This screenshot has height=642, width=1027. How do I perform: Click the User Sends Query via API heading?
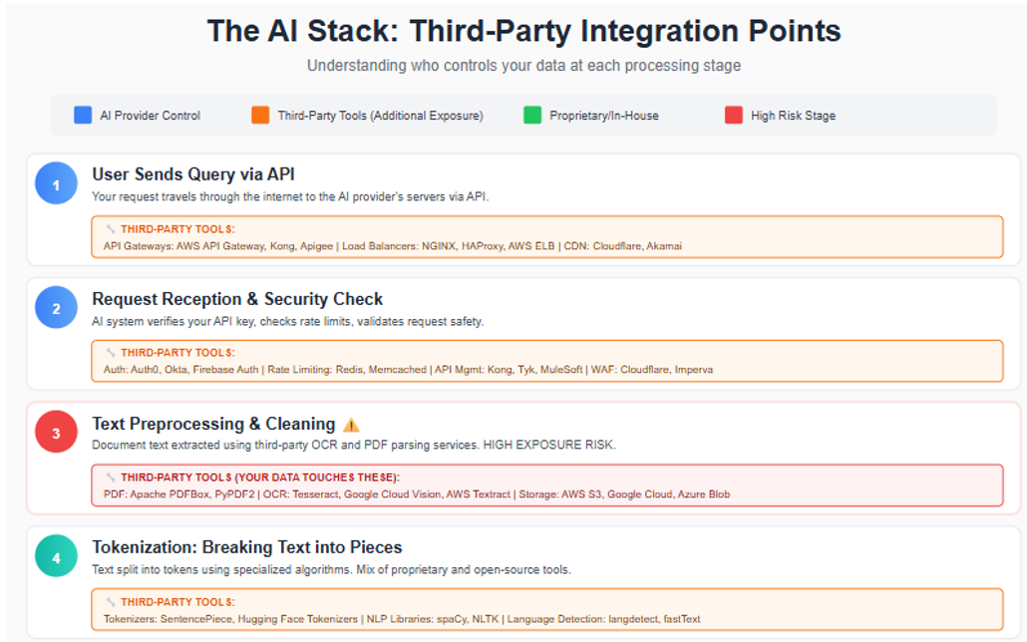point(193,174)
